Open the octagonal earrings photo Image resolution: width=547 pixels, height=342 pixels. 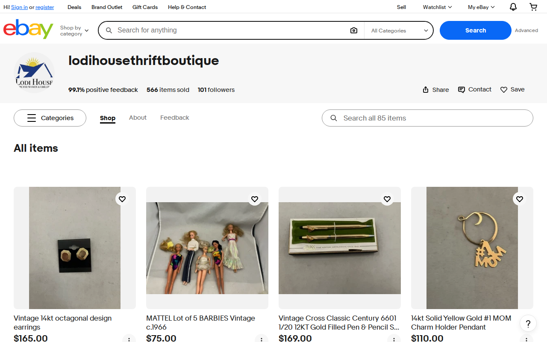[75, 248]
